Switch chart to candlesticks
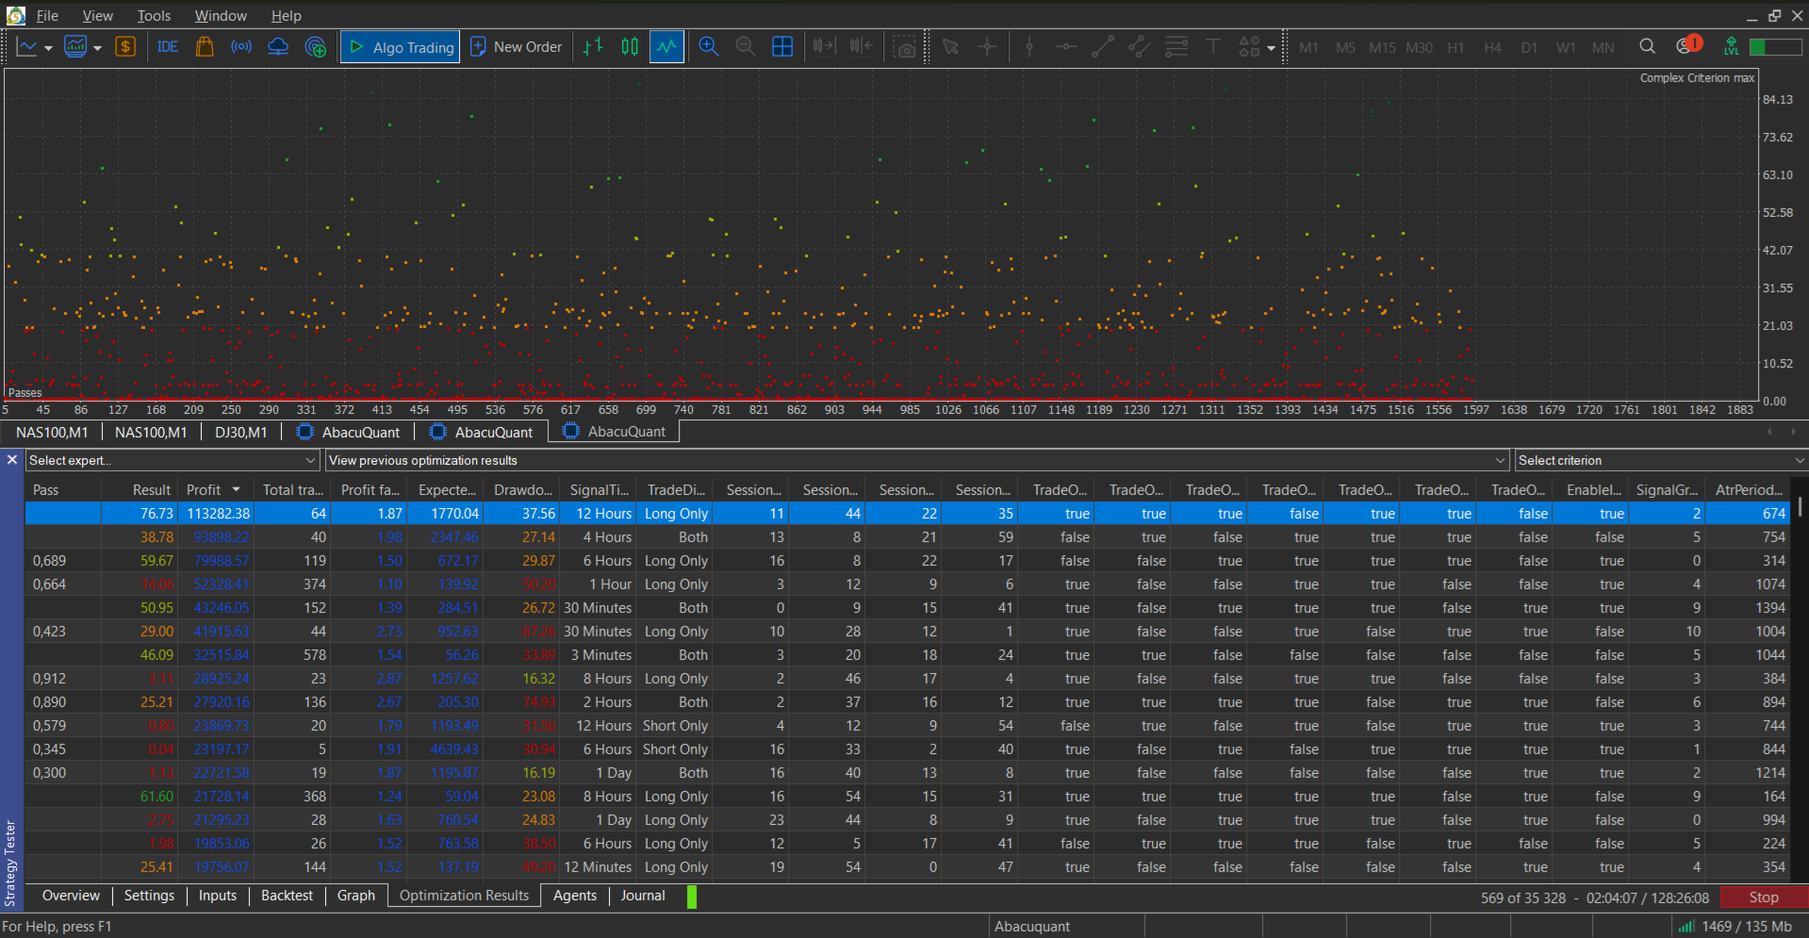 pyautogui.click(x=630, y=47)
